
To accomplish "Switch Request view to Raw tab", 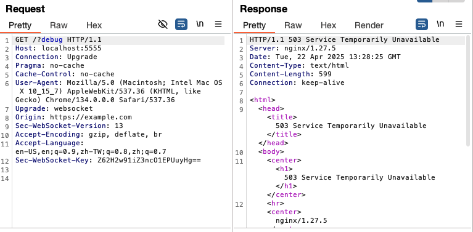I will click(x=59, y=25).
